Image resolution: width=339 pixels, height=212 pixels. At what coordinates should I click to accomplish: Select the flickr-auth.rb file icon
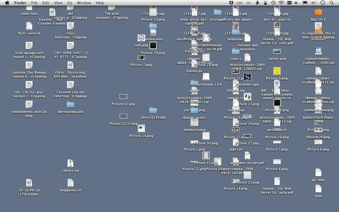click(29, 26)
